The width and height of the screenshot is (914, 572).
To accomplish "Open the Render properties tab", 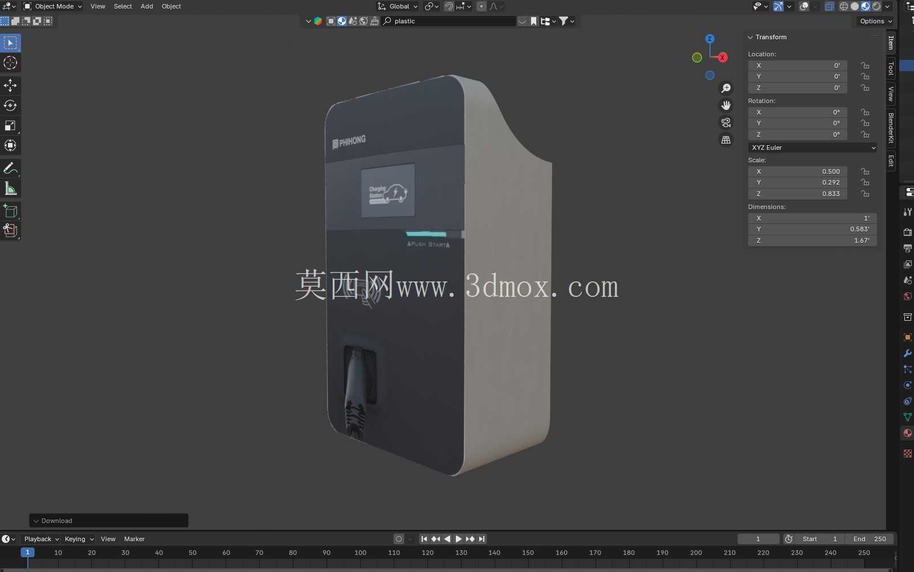I will coord(907,232).
